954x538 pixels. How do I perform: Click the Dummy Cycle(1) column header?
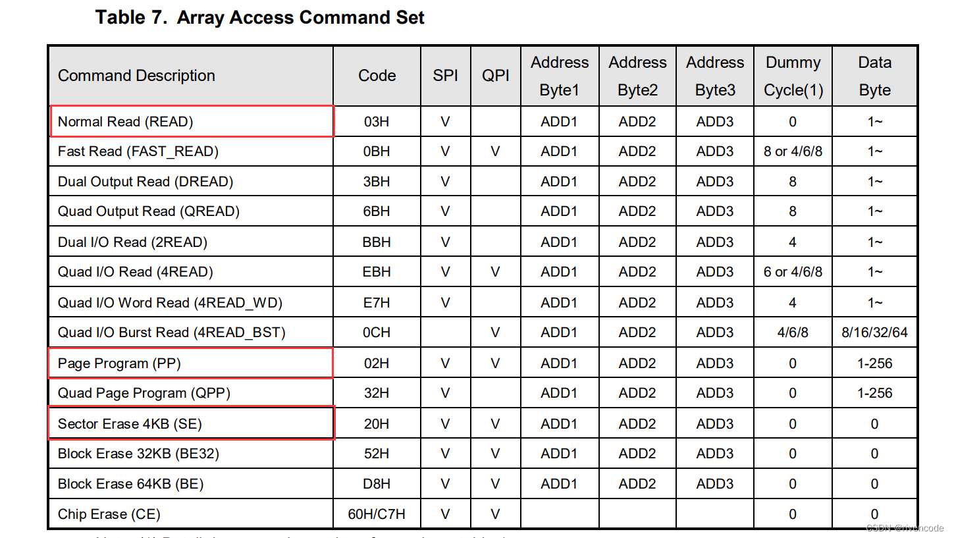(793, 76)
